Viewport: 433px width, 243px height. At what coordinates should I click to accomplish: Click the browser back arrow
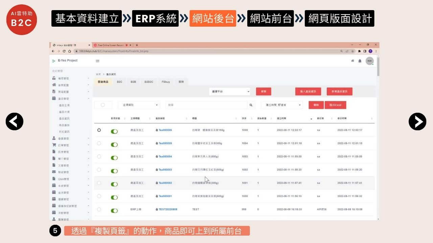(53, 51)
